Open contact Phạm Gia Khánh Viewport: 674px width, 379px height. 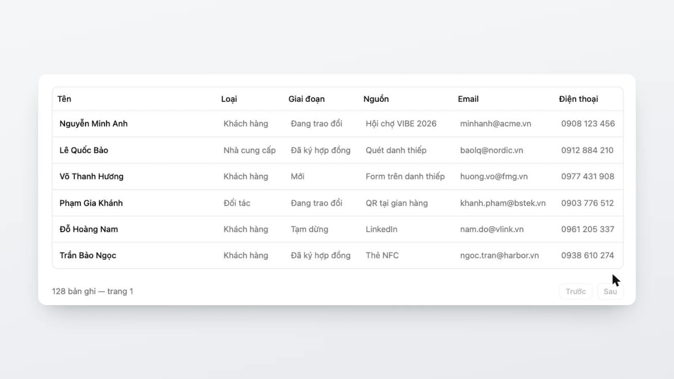(91, 203)
